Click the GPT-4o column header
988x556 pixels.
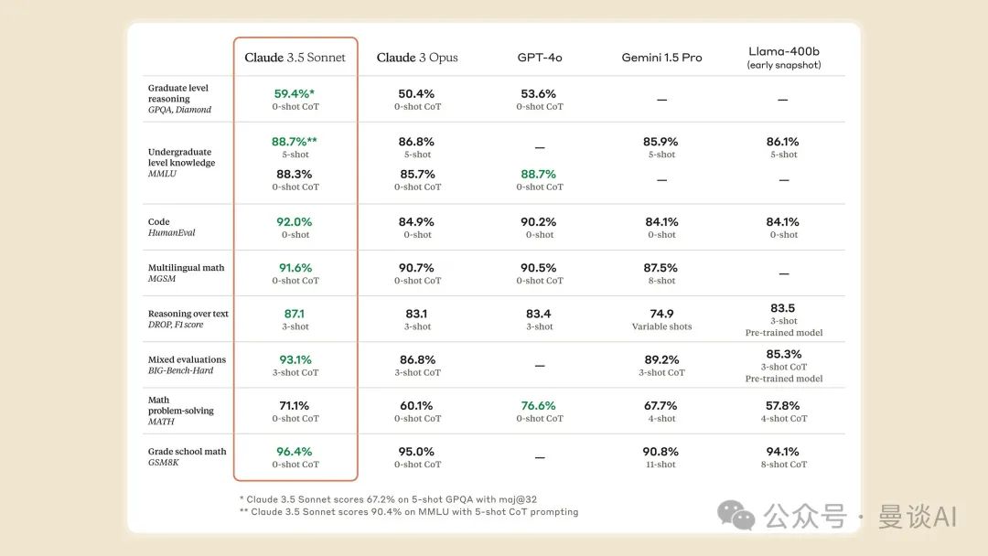pos(540,58)
